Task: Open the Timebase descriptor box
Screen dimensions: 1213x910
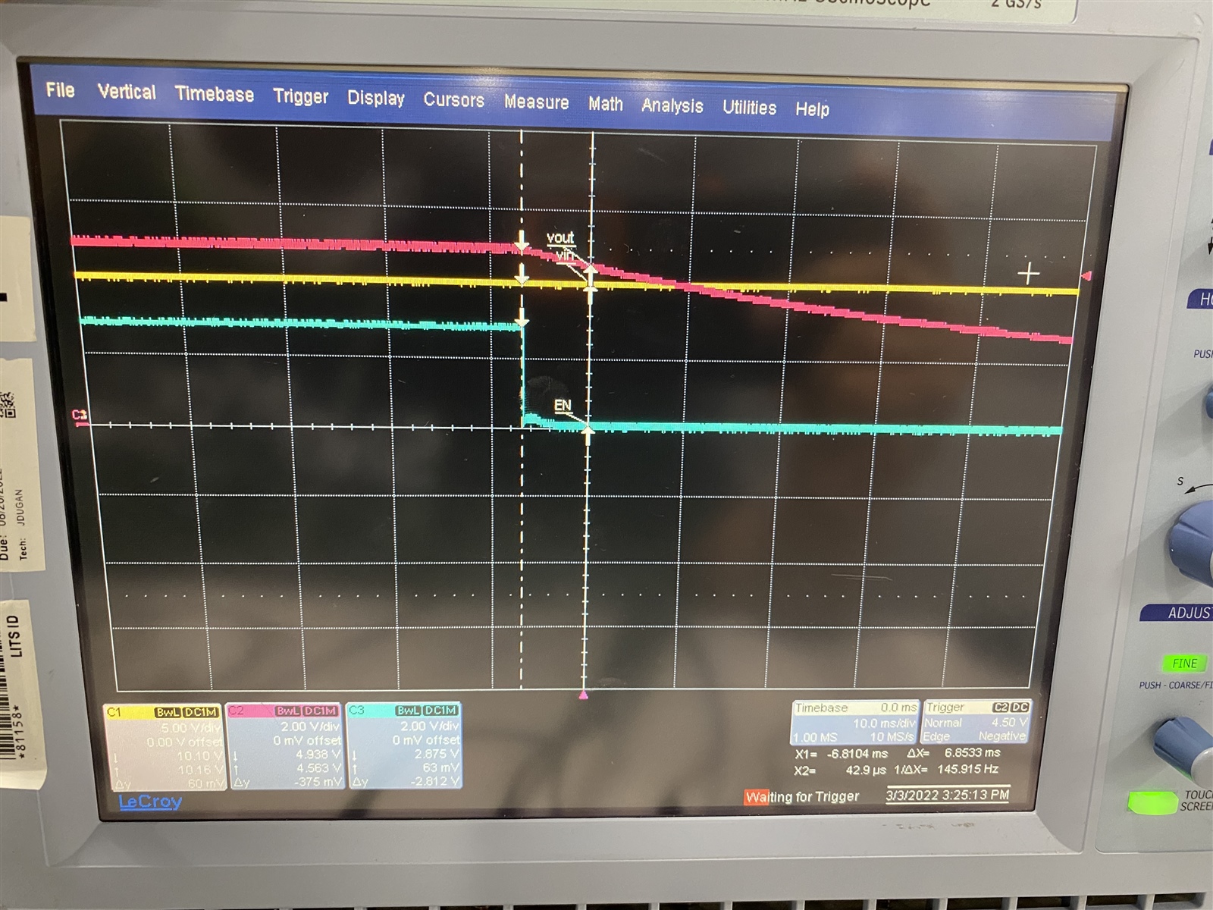Action: coord(855,722)
